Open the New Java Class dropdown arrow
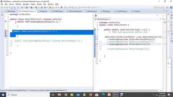The height and width of the screenshot is (97, 173). (x=47, y=8)
